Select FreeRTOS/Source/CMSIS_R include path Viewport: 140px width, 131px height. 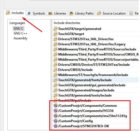click(x=98, y=54)
